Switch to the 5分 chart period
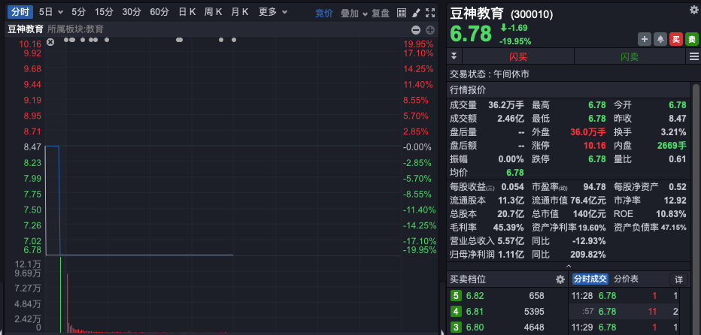This screenshot has height=335, width=701. [x=79, y=12]
